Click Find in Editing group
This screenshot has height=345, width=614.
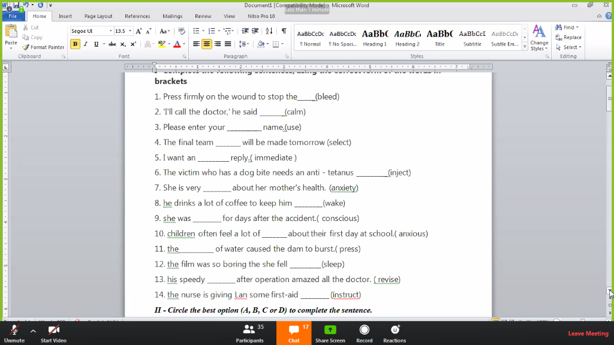[x=567, y=28]
